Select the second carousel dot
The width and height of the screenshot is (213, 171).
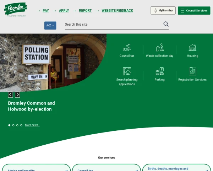point(13,125)
